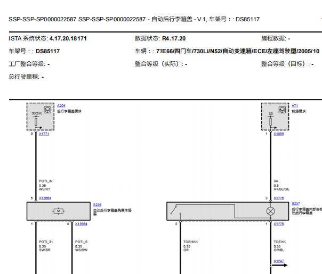Select data status R4.17.20
The image size is (322, 274).
[174, 38]
